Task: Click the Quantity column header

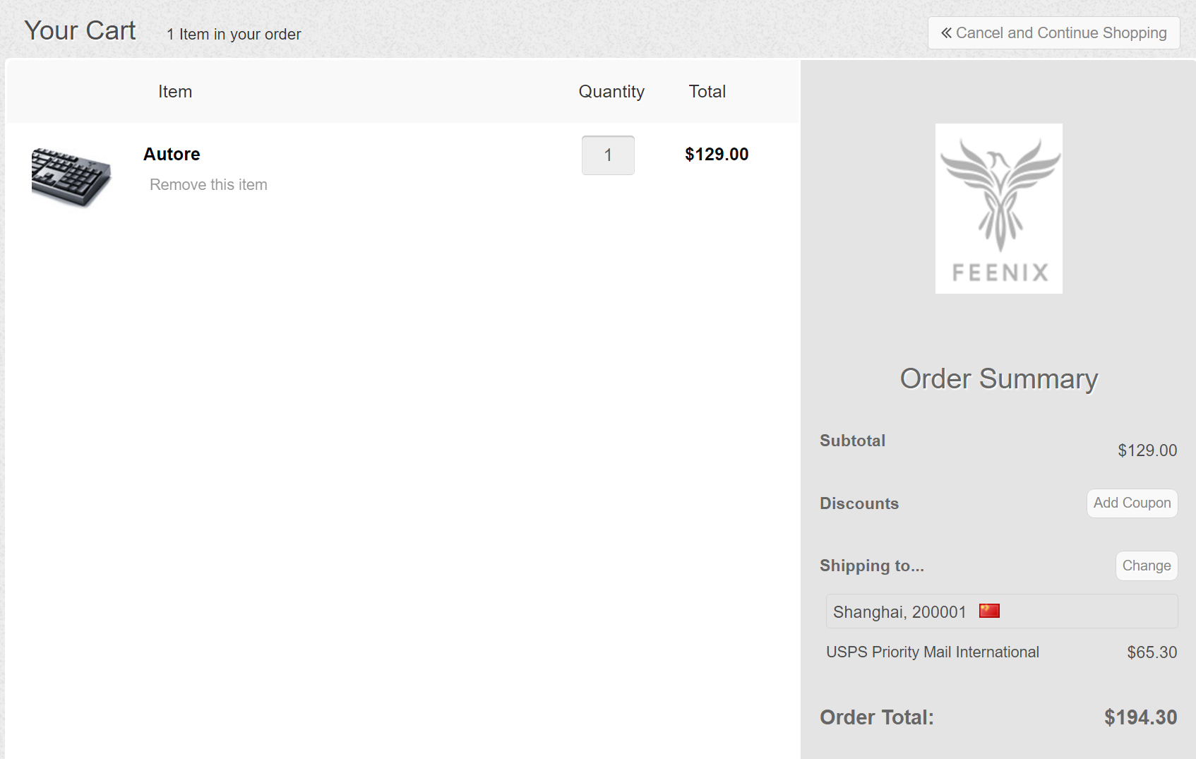Action: pyautogui.click(x=611, y=92)
